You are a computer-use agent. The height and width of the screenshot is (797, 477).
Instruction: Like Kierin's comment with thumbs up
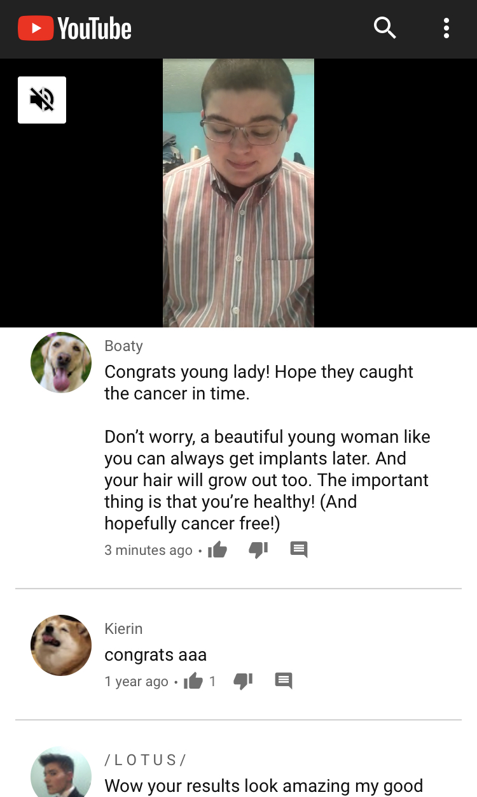[x=193, y=681]
